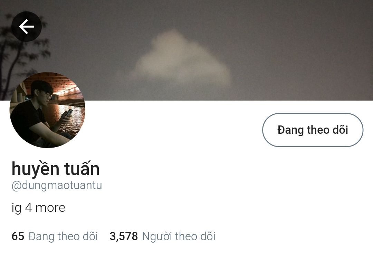
Task: Click the @dungmaotuantu handle text
Action: click(57, 185)
